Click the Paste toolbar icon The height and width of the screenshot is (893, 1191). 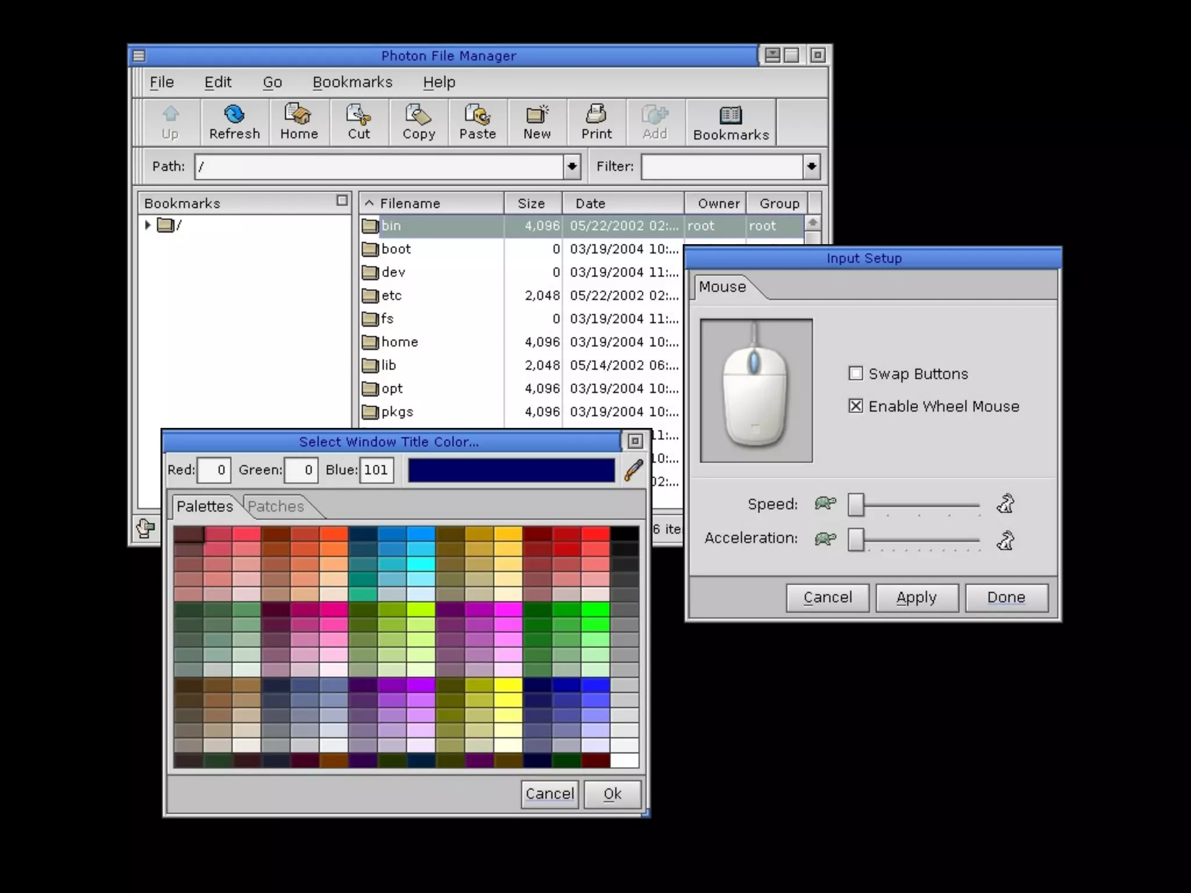[x=477, y=122]
